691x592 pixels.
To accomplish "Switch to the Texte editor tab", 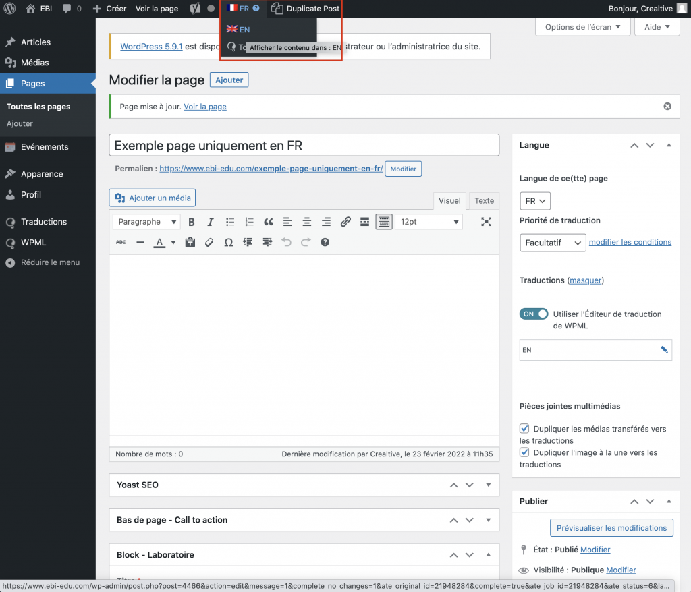I will click(x=484, y=201).
